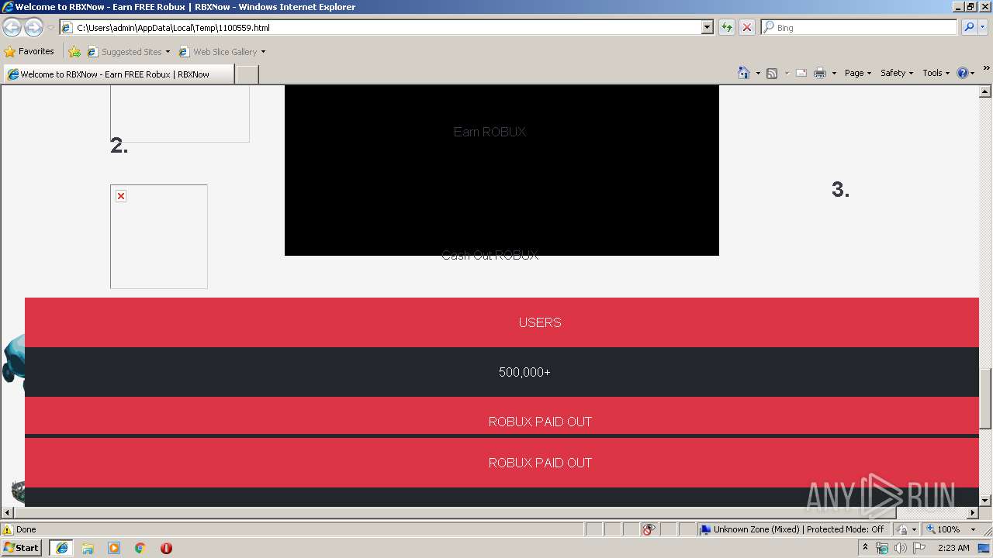Image resolution: width=993 pixels, height=558 pixels.
Task: Expand the zoom level dropdown arrow
Action: (x=973, y=529)
